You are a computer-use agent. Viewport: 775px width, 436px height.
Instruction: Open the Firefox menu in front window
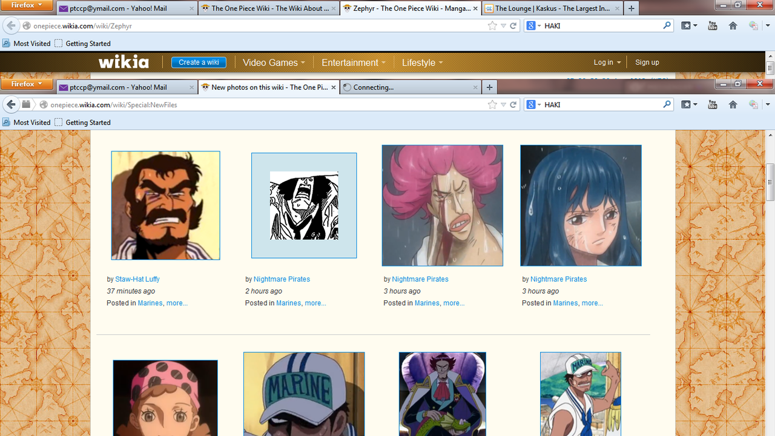pos(27,84)
